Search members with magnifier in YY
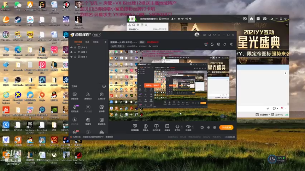This screenshot has height=171, width=305. pyautogui.click(x=146, y=25)
